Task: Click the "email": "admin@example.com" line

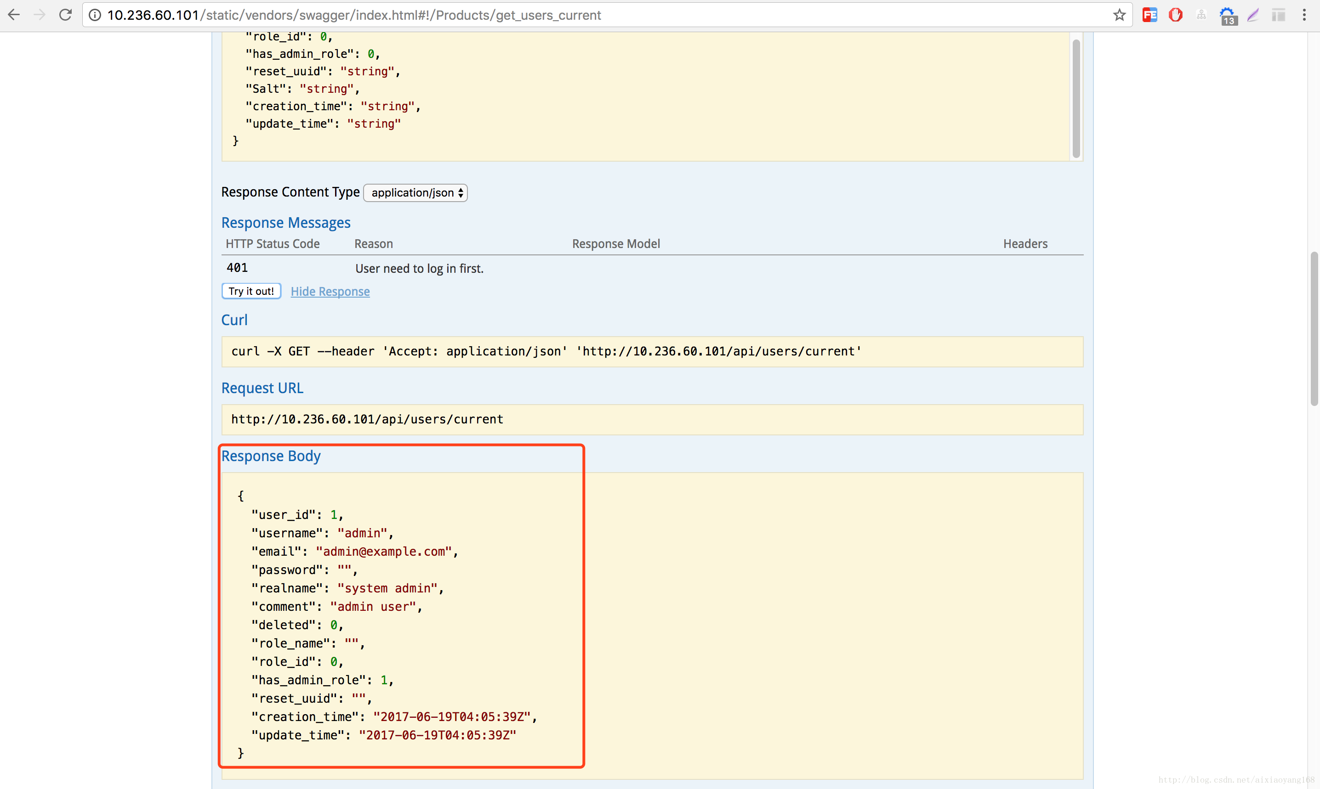Action: pos(354,552)
